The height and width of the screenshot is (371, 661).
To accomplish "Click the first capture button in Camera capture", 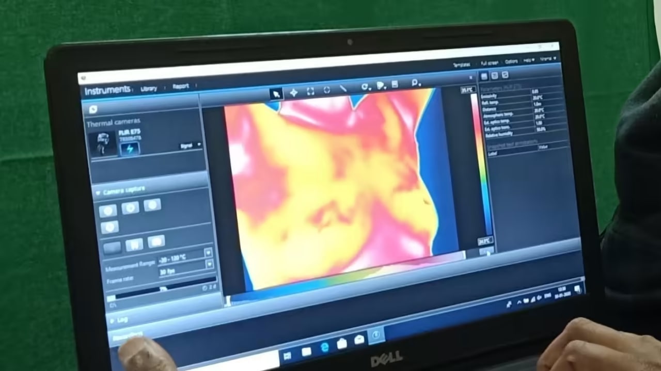I will (x=107, y=211).
